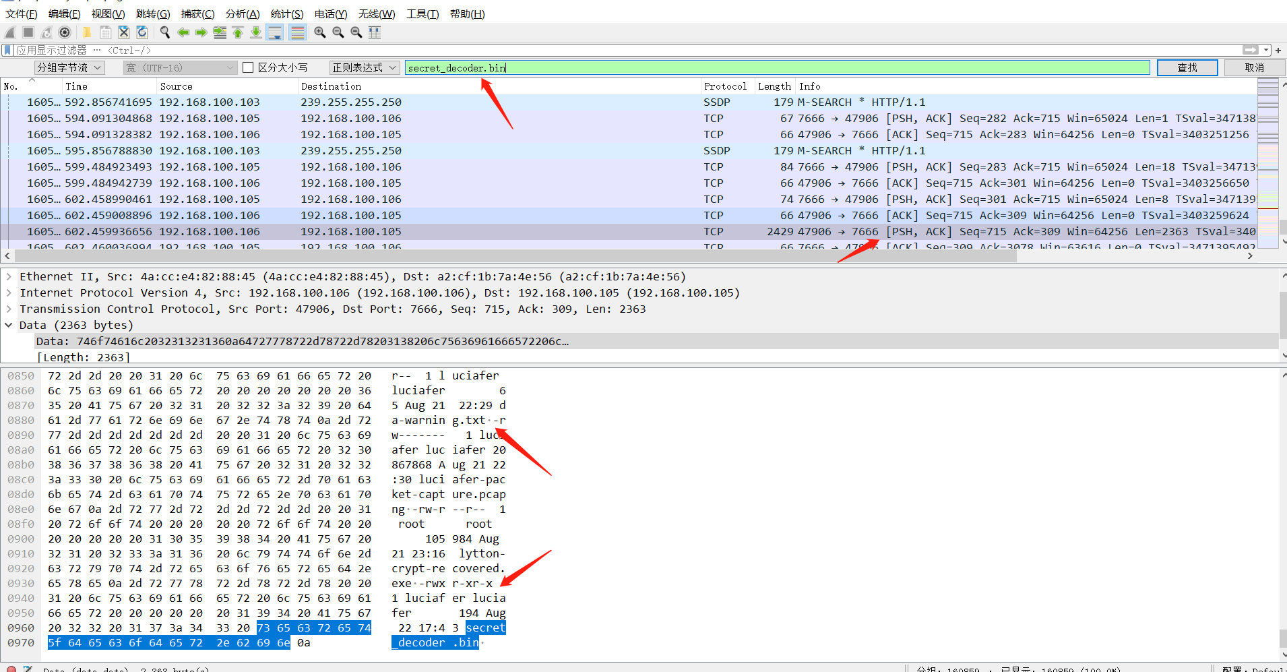
Task: Open the 分析(A) menu
Action: 243,14
